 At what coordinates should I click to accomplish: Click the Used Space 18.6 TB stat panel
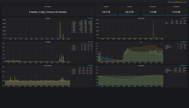pos(106,11)
